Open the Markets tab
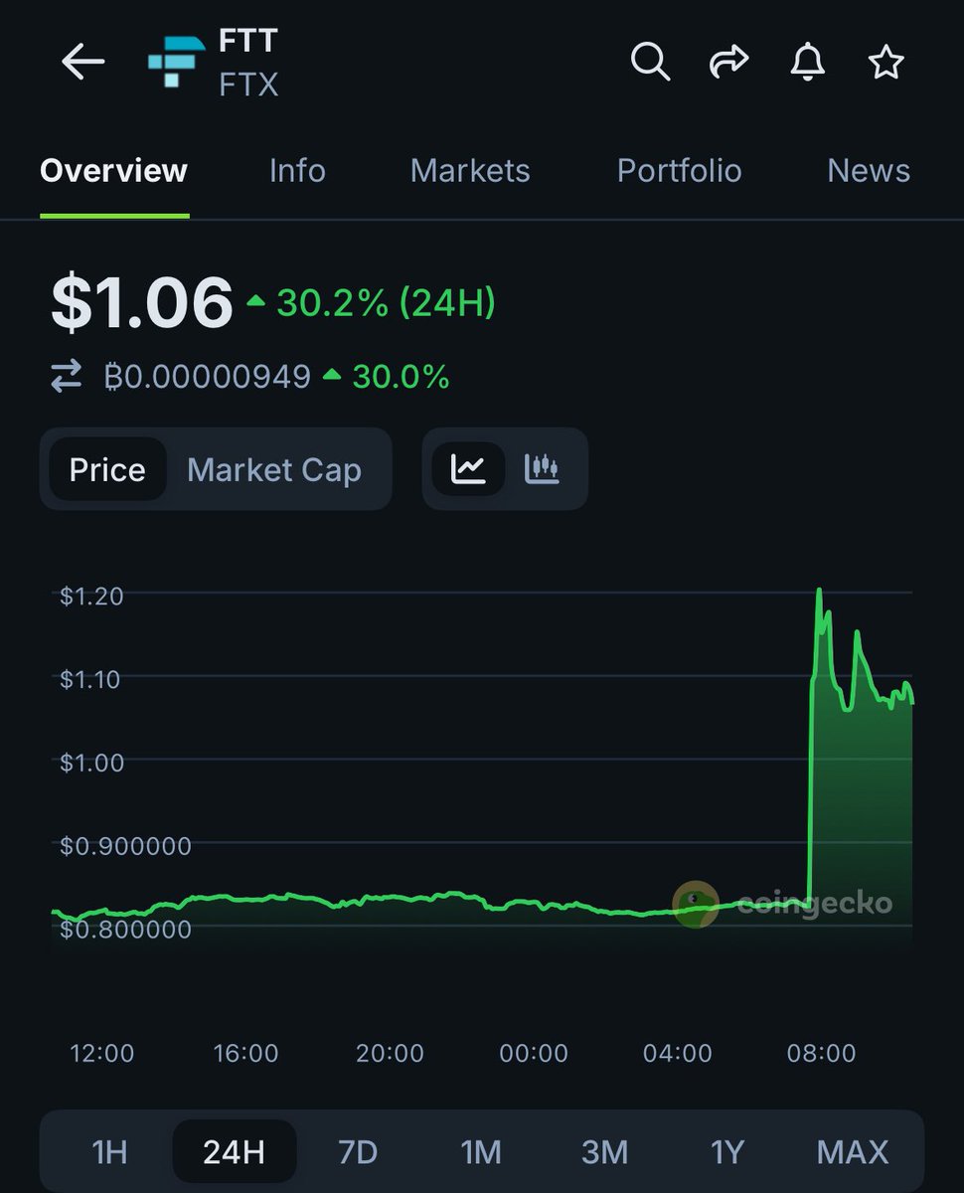Screen dimensions: 964x1193 tap(470, 171)
